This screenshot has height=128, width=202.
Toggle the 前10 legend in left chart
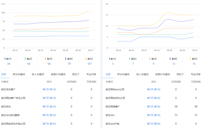pyautogui.click(x=8, y=59)
